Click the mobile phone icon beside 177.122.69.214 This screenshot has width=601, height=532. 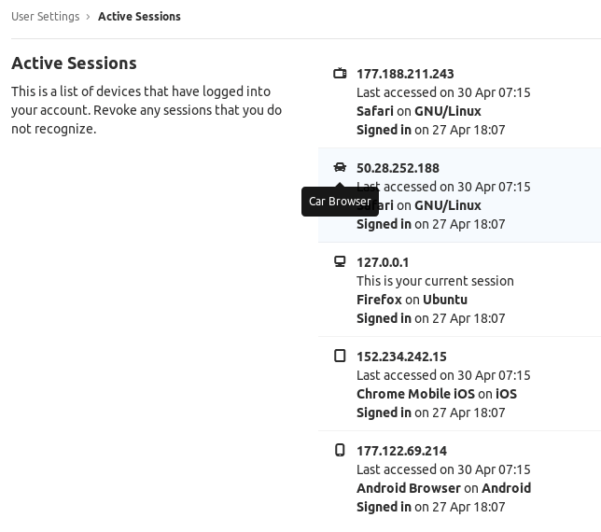[340, 451]
